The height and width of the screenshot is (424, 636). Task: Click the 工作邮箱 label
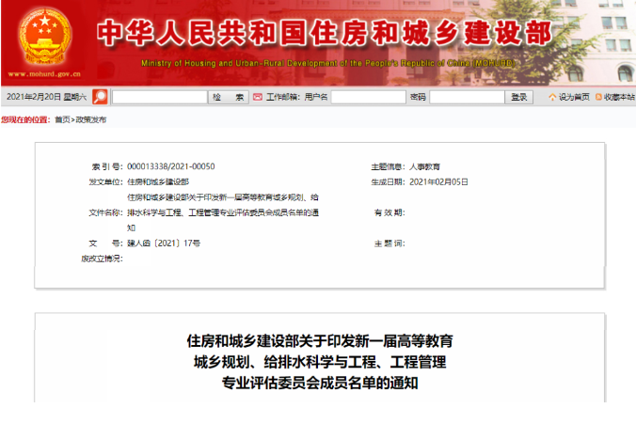[282, 97]
